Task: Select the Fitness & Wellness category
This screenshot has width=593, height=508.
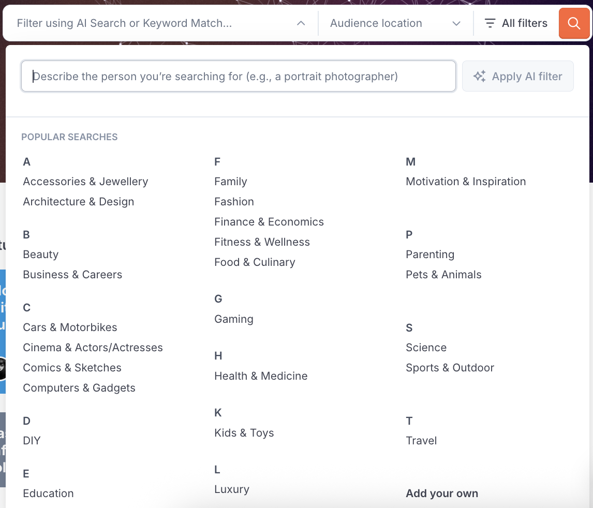Action: pos(262,242)
